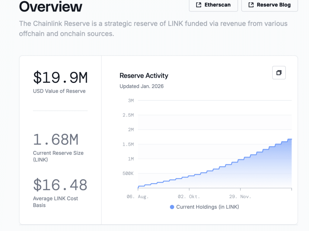Screen dimensions: 309x231
Task: Click the 500K y-axis label
Action: pyautogui.click(x=128, y=174)
